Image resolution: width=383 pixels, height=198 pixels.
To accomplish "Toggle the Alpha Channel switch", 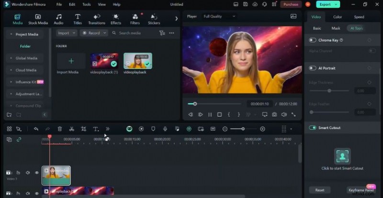I will coord(372,51).
